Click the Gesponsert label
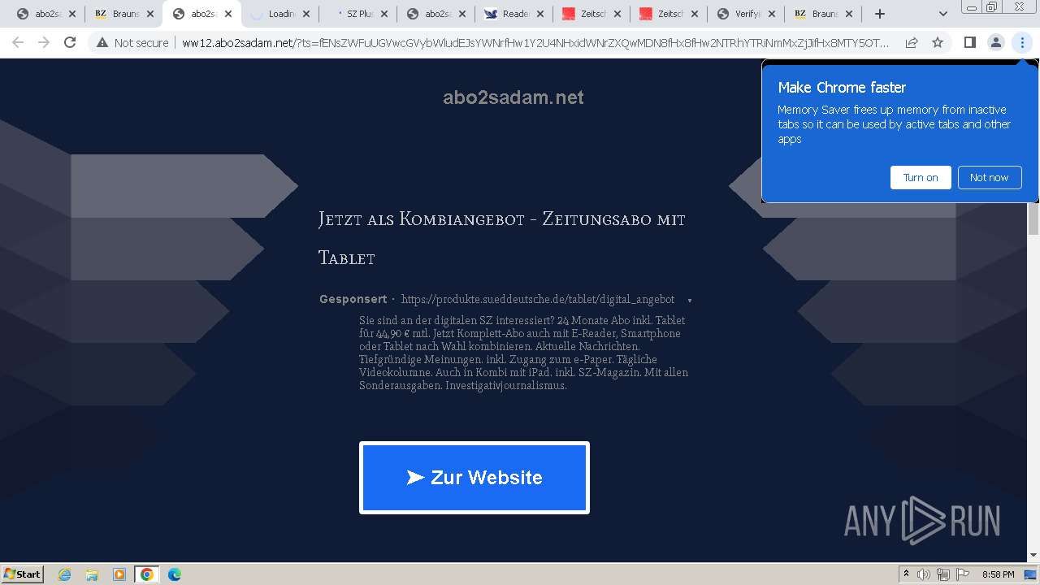This screenshot has height=585, width=1040. pyautogui.click(x=353, y=299)
